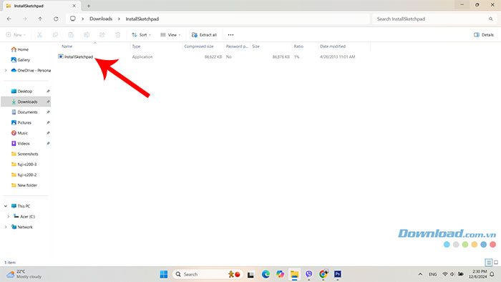Launch Microsoft Edge from taskbar
Viewport: 501px width, 282px height.
click(x=266, y=274)
